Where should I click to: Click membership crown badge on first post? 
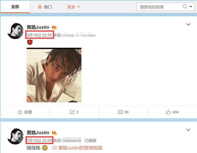tap(54, 27)
